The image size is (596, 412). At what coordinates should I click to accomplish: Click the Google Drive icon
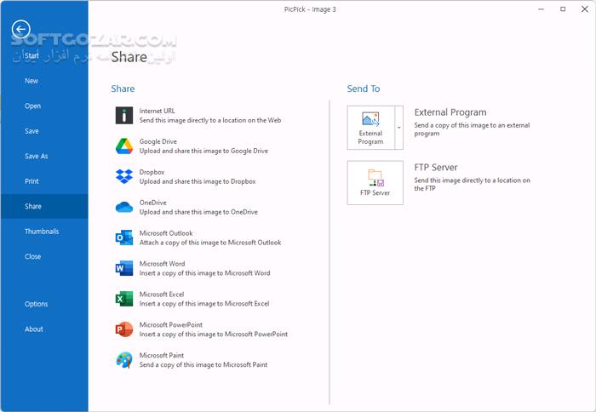click(124, 146)
